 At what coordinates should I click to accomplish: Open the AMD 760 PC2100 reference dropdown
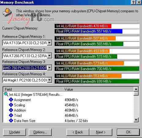(x=50, y=68)
